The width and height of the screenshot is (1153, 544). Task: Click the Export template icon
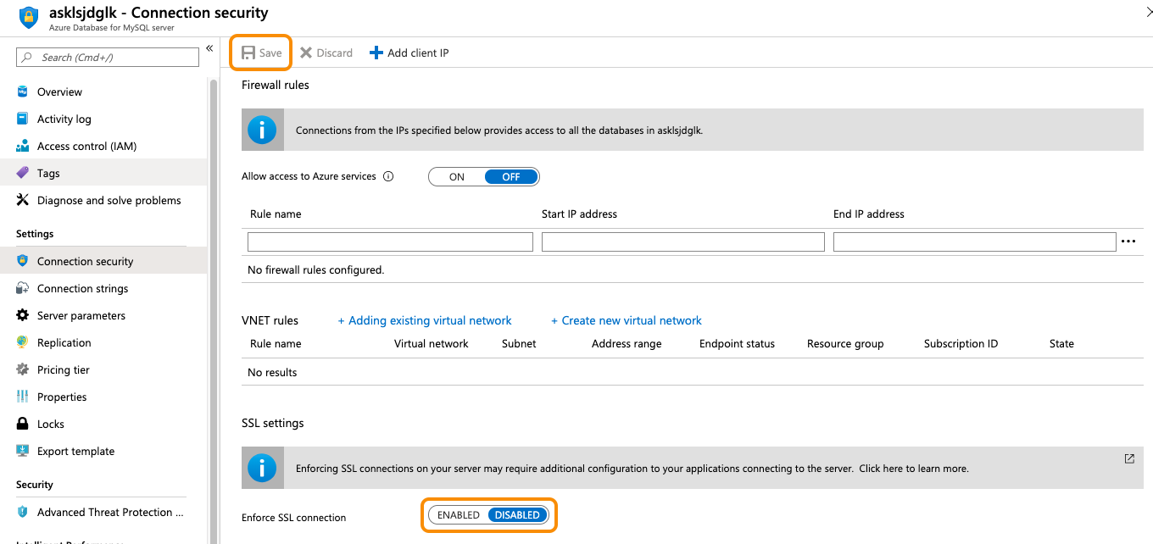coord(23,451)
